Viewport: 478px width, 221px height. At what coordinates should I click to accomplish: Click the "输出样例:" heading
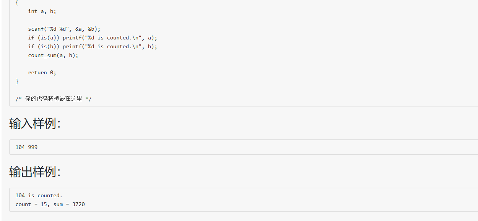(x=35, y=172)
